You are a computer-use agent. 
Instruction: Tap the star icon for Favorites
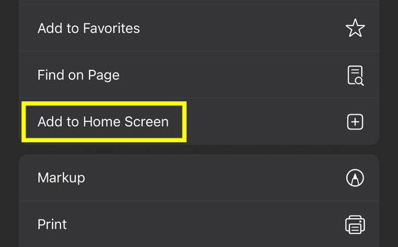[x=355, y=28]
